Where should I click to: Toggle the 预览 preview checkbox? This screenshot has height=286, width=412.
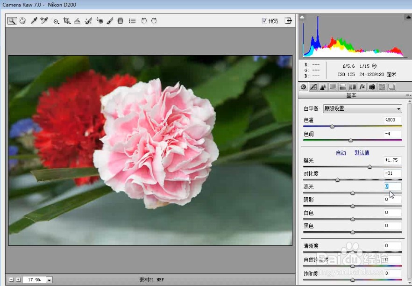coord(264,21)
